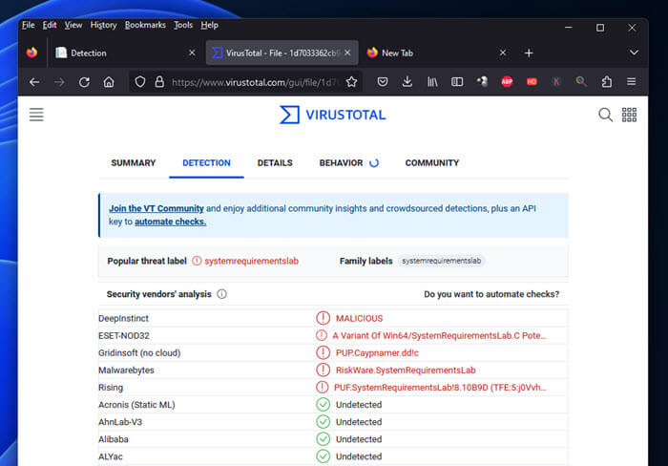Follow the Join the VT Community link
The width and height of the screenshot is (668, 466).
[157, 208]
